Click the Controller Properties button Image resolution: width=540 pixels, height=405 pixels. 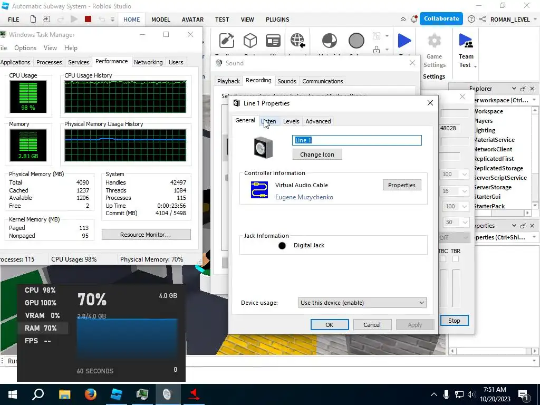[401, 185]
